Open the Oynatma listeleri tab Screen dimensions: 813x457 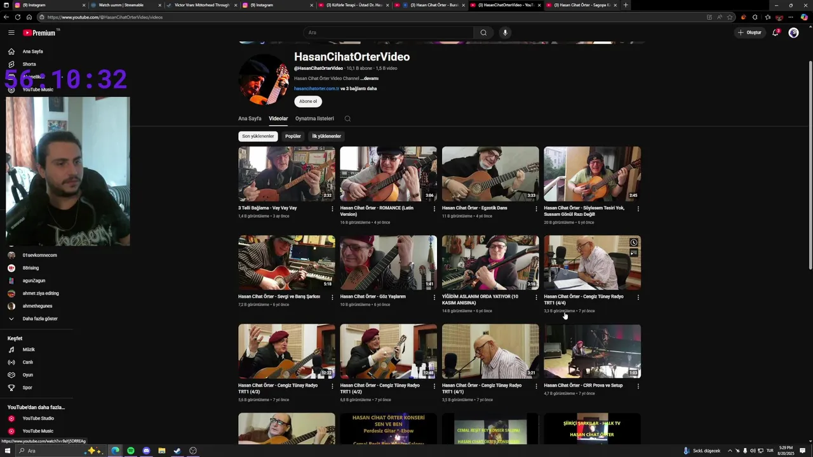click(x=314, y=119)
